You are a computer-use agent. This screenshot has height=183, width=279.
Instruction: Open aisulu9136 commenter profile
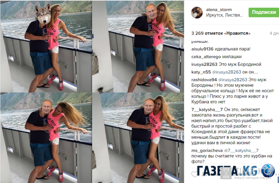tap(202, 49)
